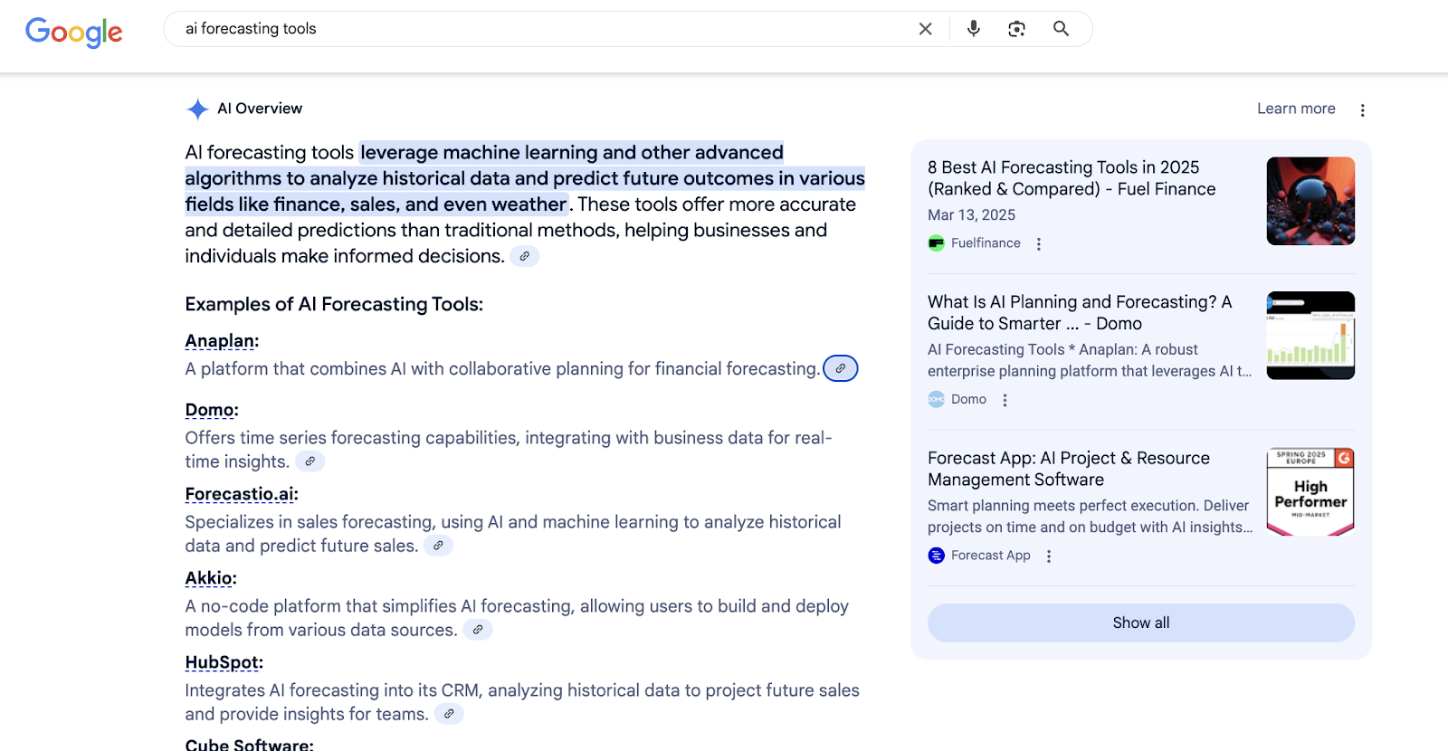Clear the search query with X
This screenshot has height=751, width=1448.
(x=925, y=29)
